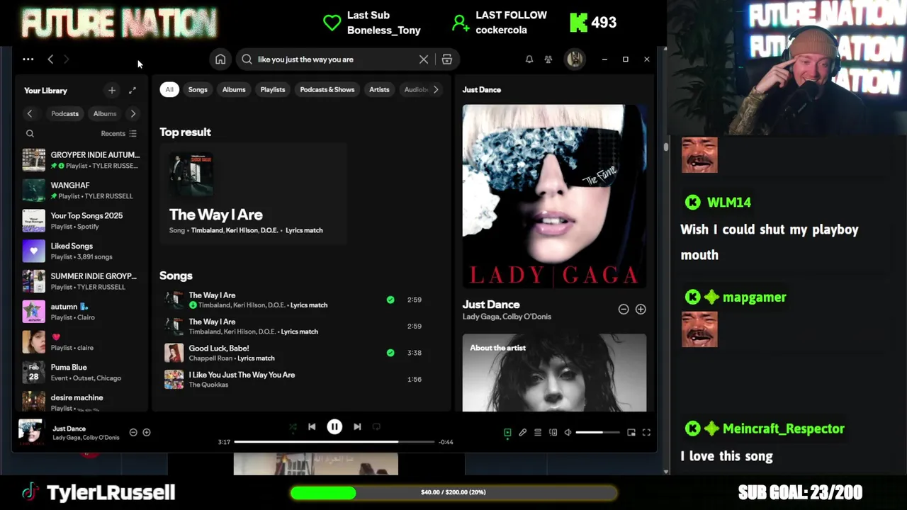Select Podcasts & Shows filter
Screen dimensions: 907x510
[x=327, y=90]
